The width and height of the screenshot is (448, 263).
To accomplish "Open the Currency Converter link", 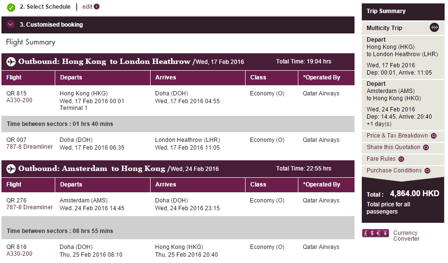I will [406, 236].
